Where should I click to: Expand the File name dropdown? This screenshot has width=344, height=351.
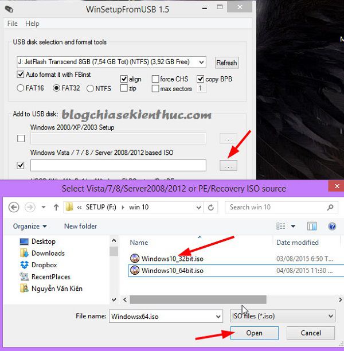(218, 317)
